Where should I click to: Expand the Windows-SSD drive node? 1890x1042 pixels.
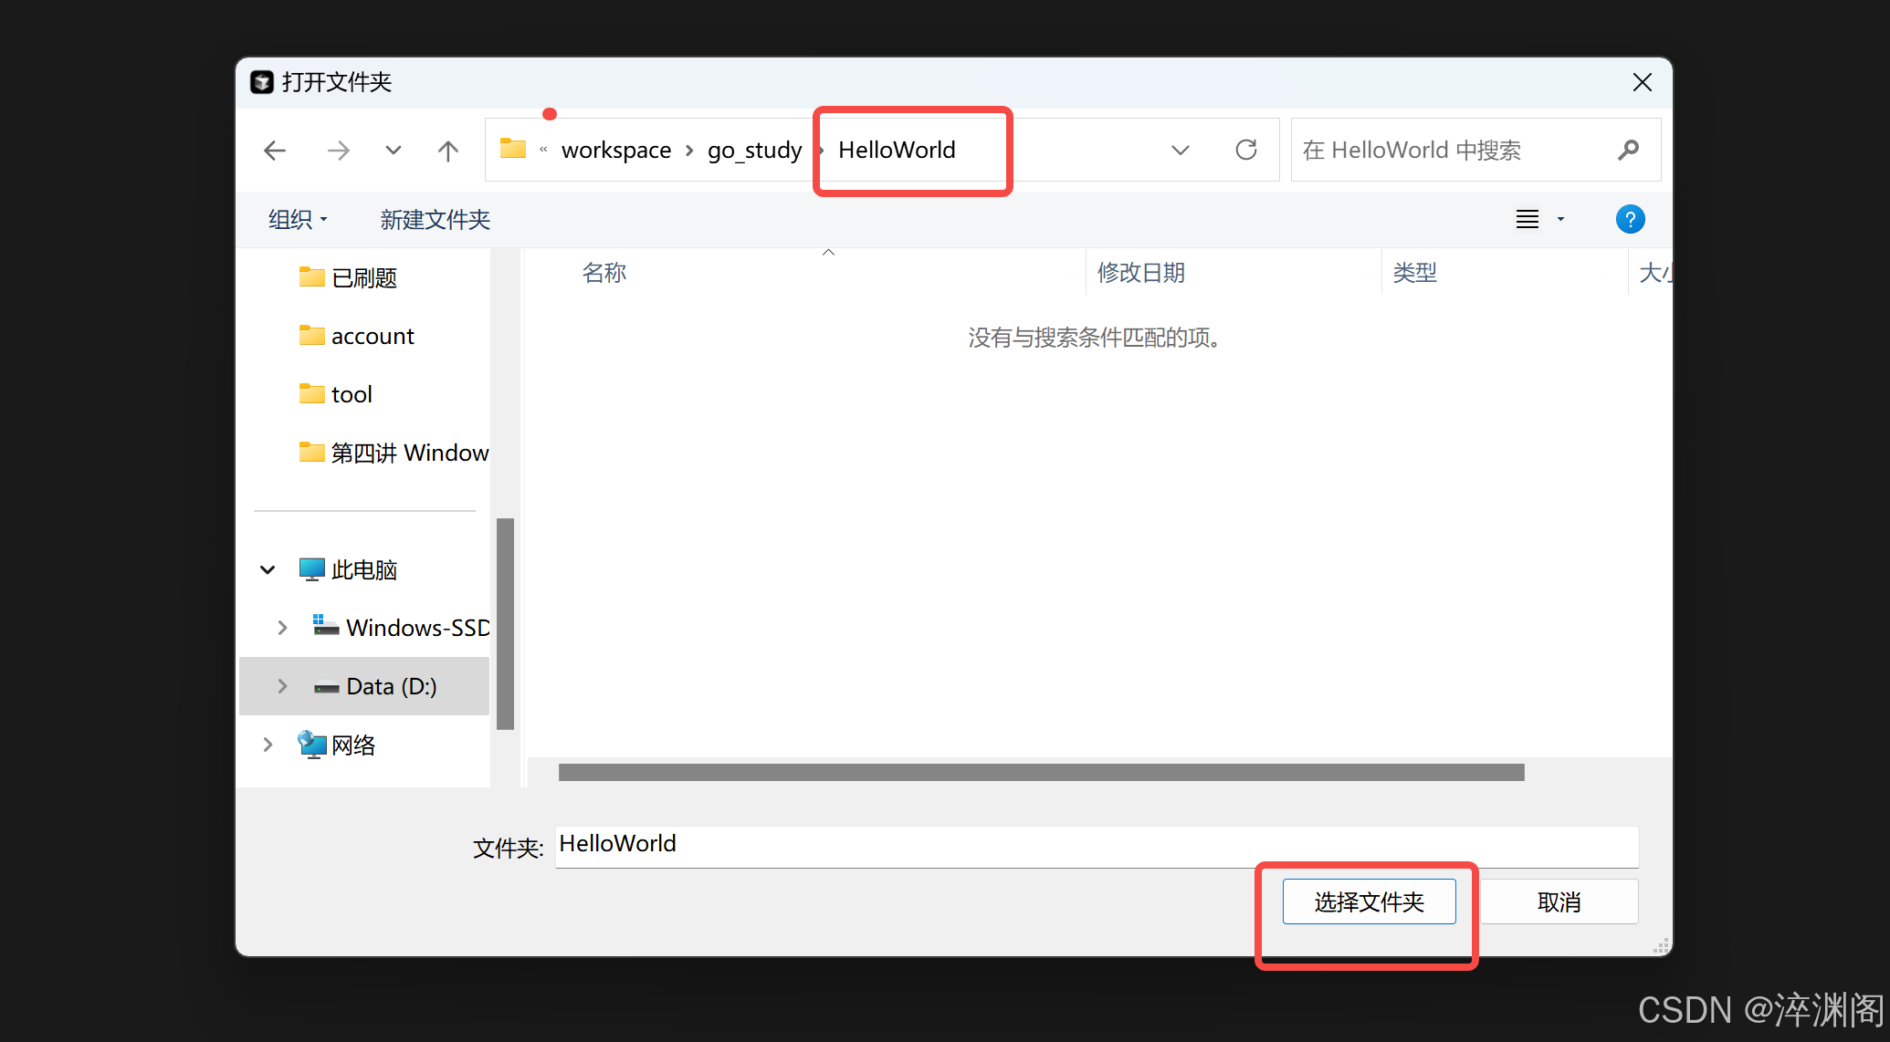click(x=282, y=628)
